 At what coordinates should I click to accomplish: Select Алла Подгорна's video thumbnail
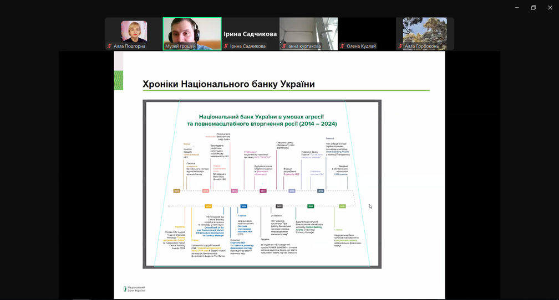134,32
